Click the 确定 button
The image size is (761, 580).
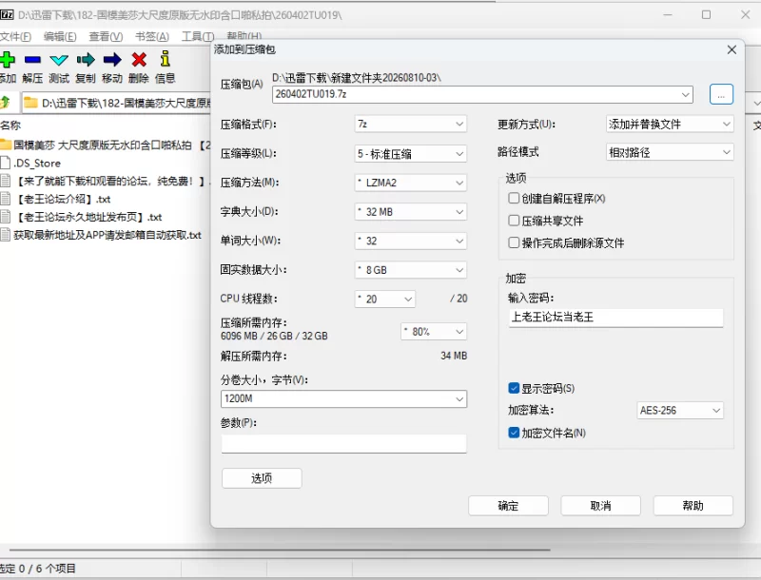pyautogui.click(x=508, y=506)
